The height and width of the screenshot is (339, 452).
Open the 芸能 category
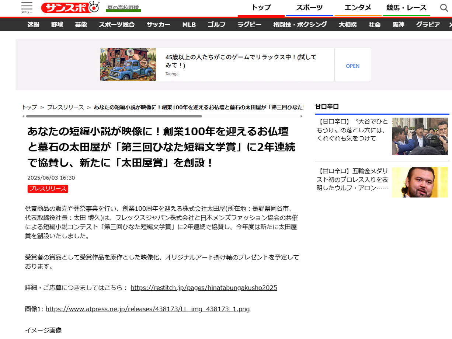click(x=81, y=25)
